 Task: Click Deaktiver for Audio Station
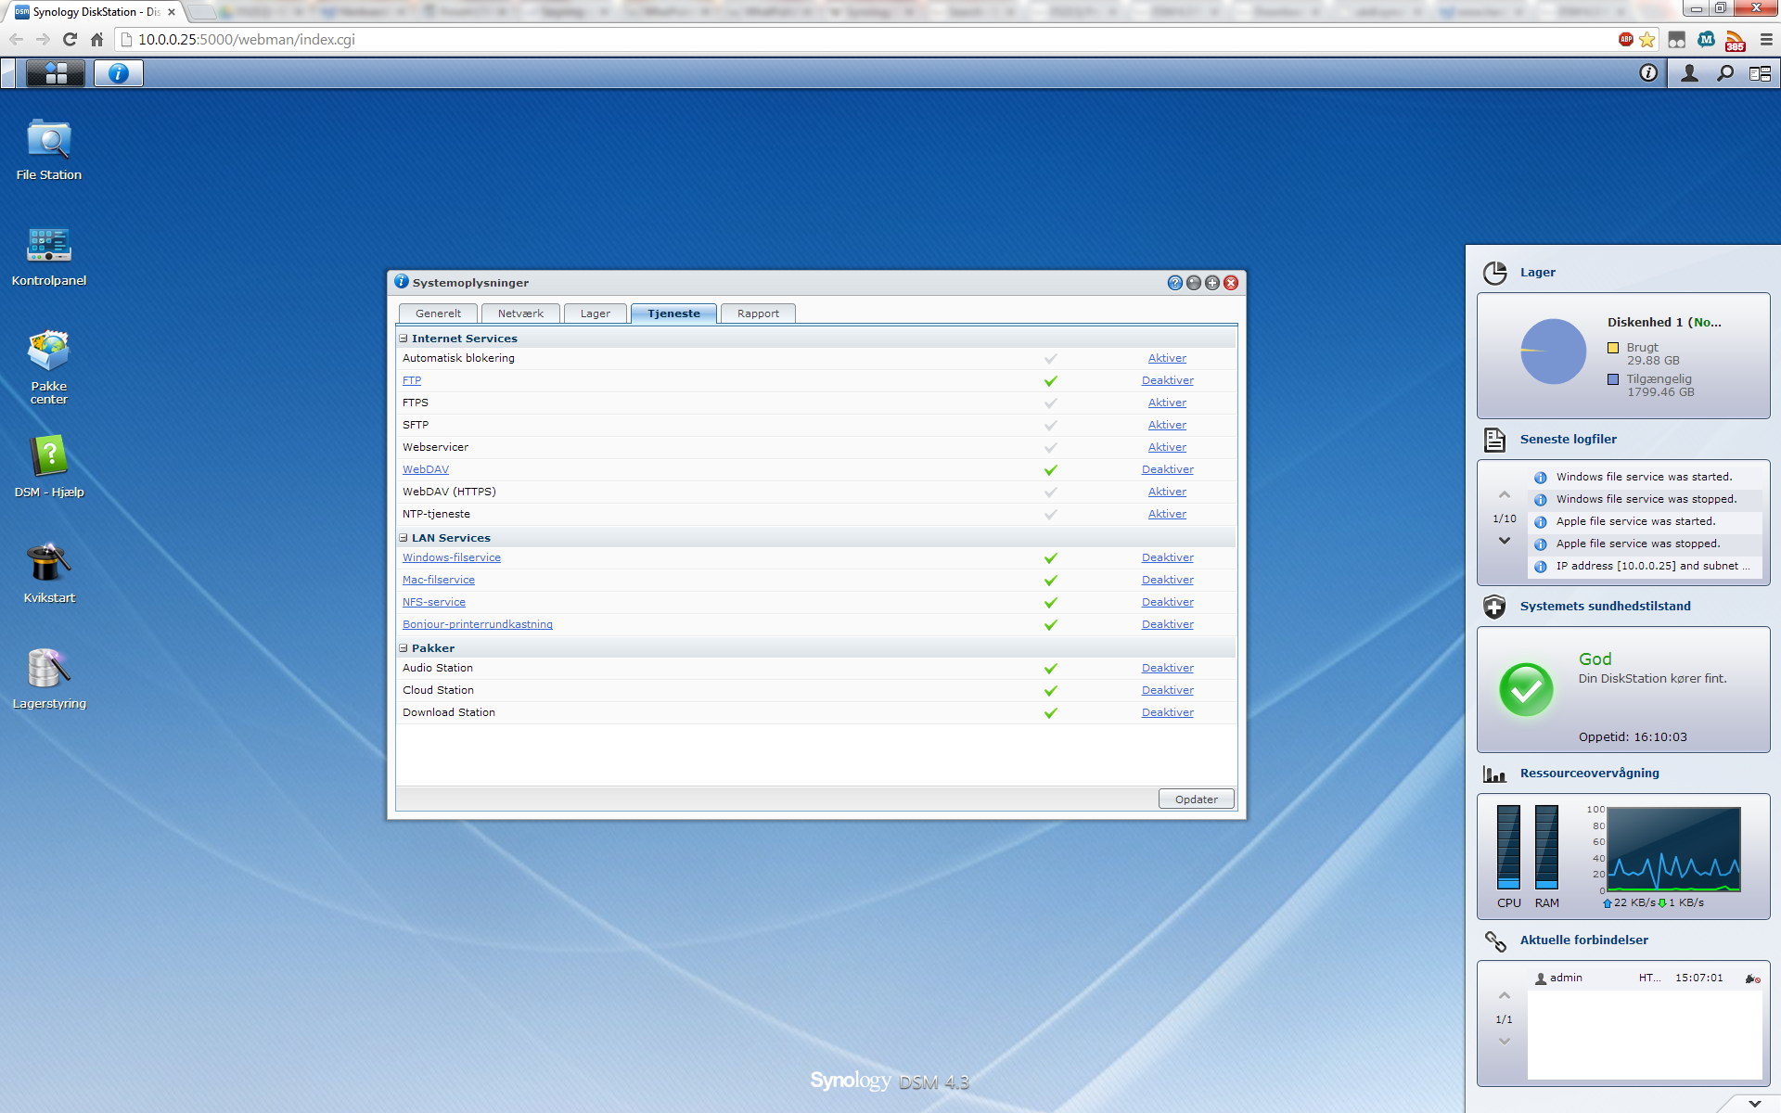pyautogui.click(x=1167, y=668)
